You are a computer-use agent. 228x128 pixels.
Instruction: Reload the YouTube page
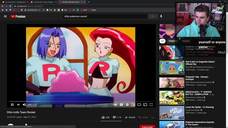tap(10, 6)
